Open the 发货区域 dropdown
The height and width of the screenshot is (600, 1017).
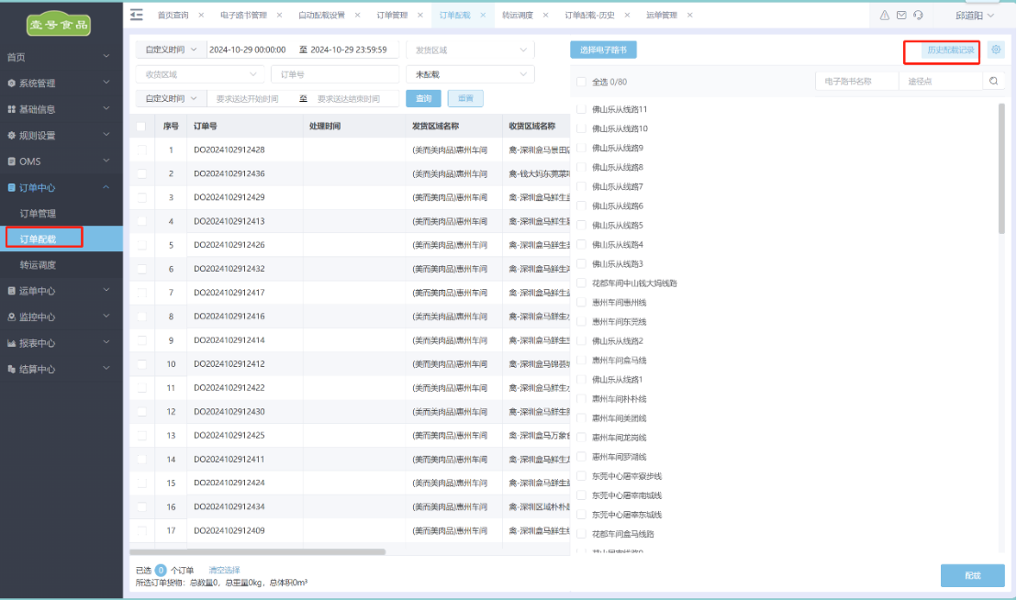(469, 50)
